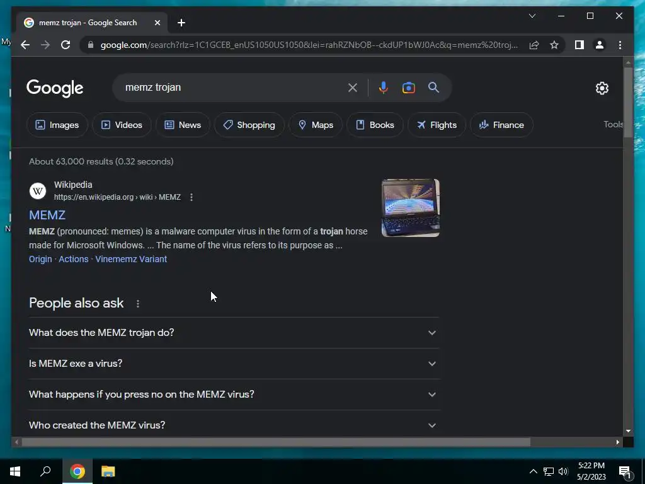This screenshot has width=645, height=484.
Task: Click the Chrome taskbar icon
Action: point(77,471)
